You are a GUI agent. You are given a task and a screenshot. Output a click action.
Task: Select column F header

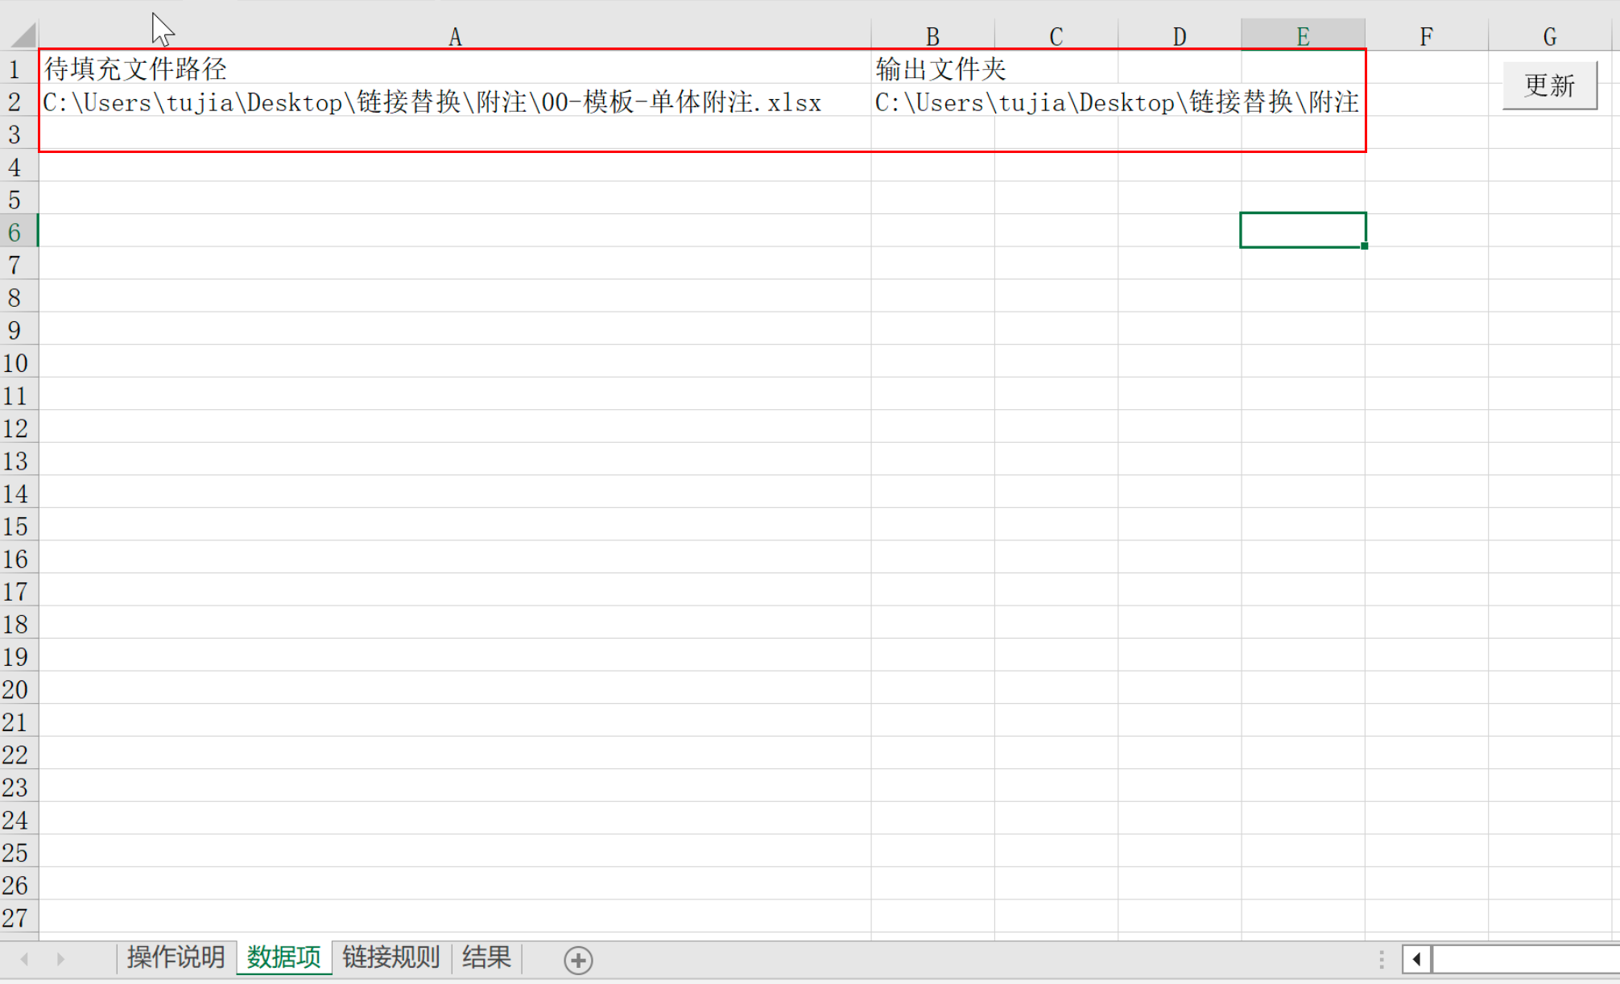point(1426,36)
